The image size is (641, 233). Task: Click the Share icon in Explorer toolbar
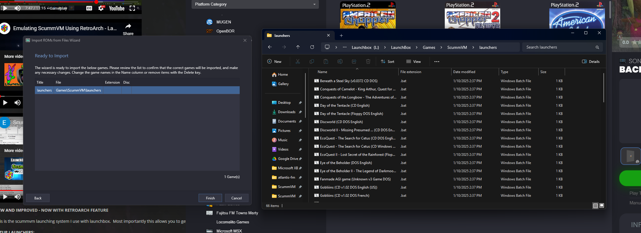coord(354,61)
